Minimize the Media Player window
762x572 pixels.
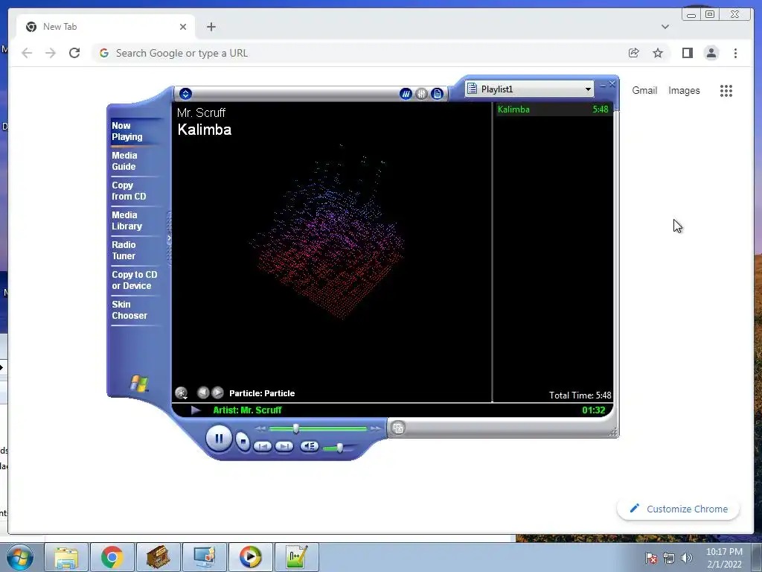[x=603, y=85]
